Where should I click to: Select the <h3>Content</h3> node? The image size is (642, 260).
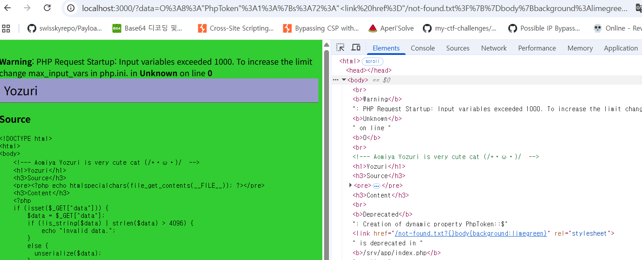tap(381, 195)
